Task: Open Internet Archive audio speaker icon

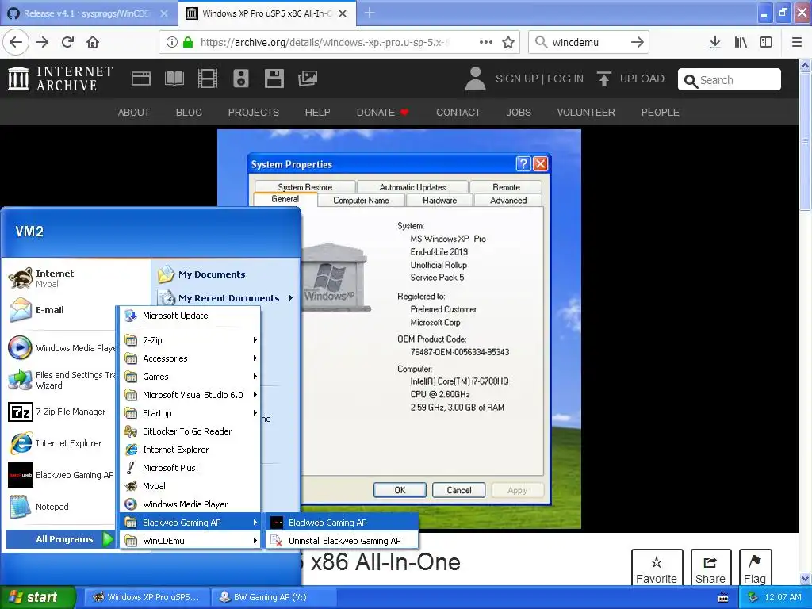Action: point(241,79)
